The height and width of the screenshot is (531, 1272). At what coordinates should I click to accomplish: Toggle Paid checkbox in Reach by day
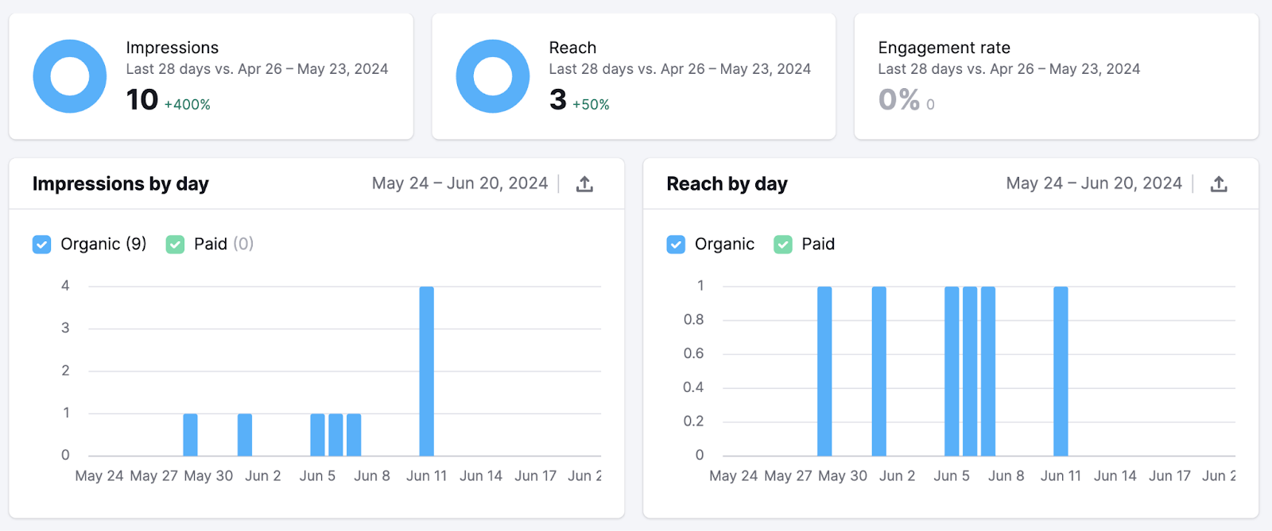(x=783, y=244)
